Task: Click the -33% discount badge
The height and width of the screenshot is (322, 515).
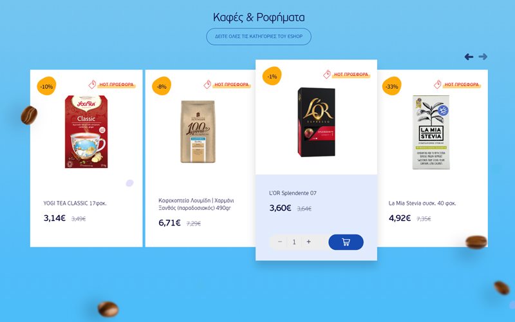Action: [391, 86]
